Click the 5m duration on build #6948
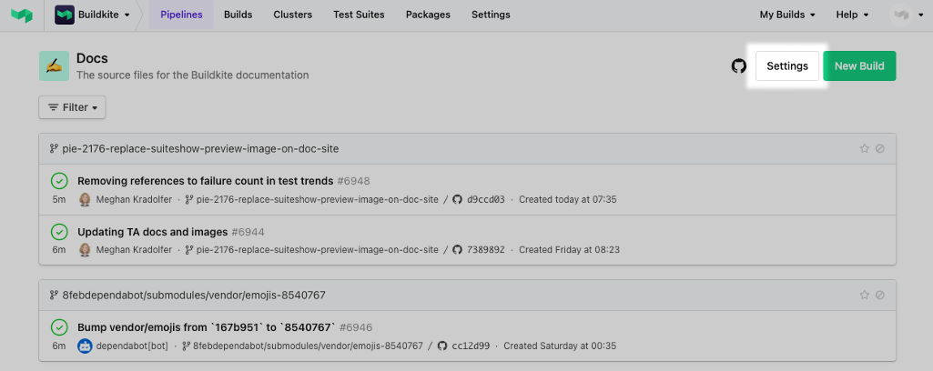 (59, 199)
